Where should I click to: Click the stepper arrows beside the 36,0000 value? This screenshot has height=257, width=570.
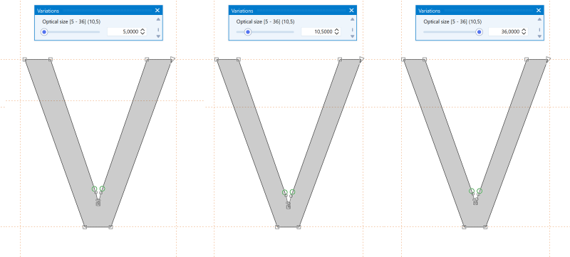(524, 32)
